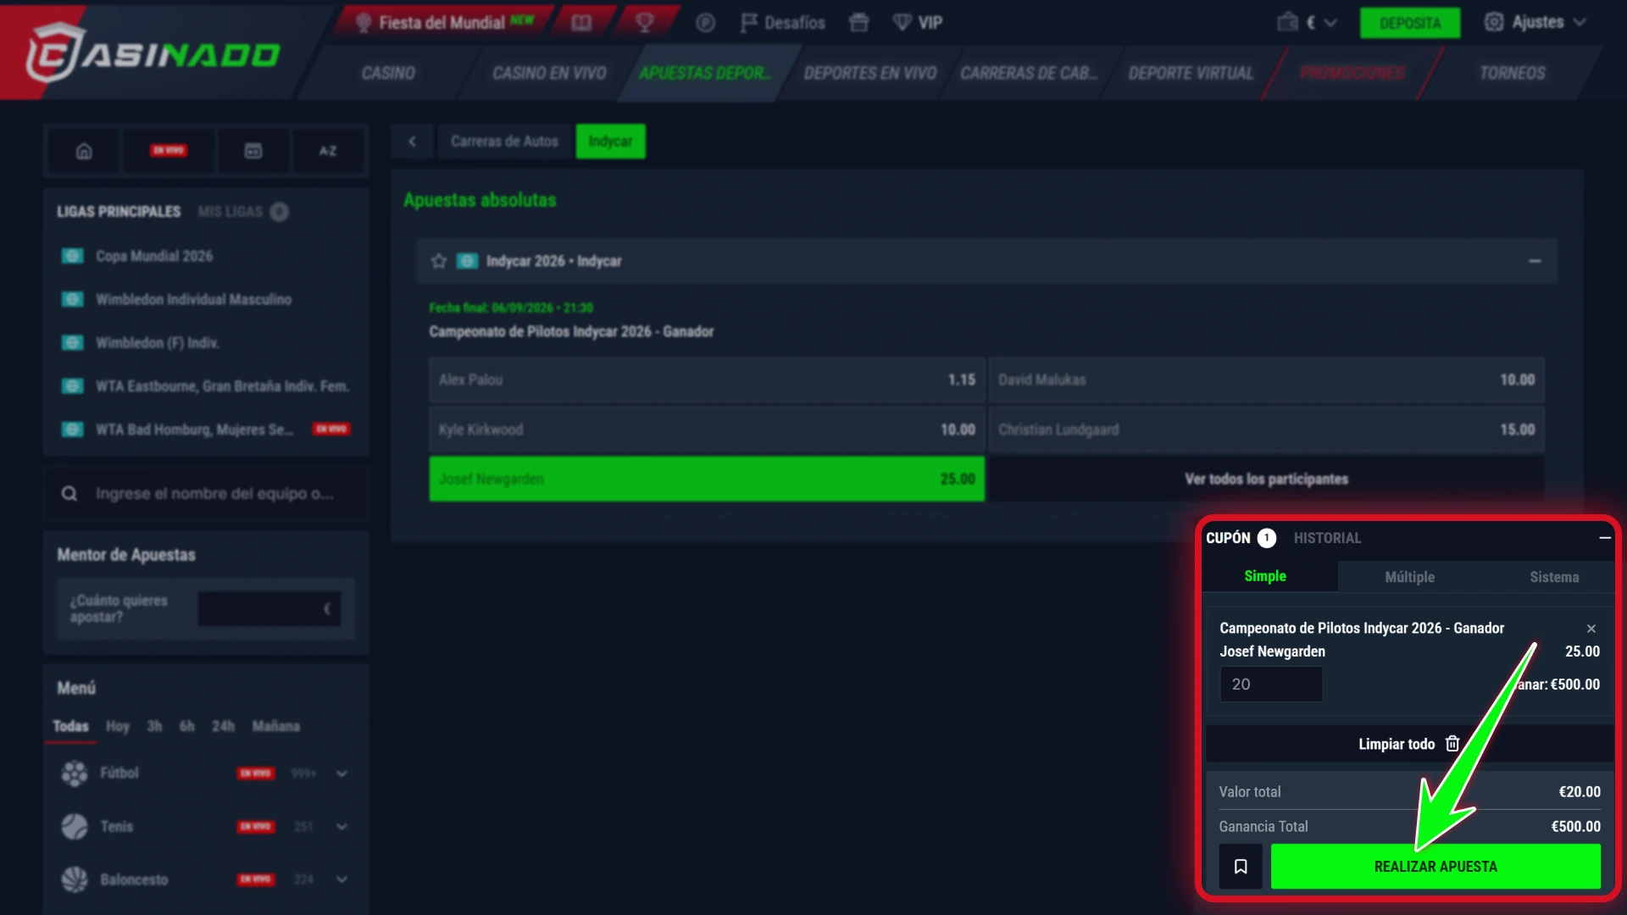1627x915 pixels.
Task: Open Wimbledon Individual Masculino league
Action: (x=193, y=299)
